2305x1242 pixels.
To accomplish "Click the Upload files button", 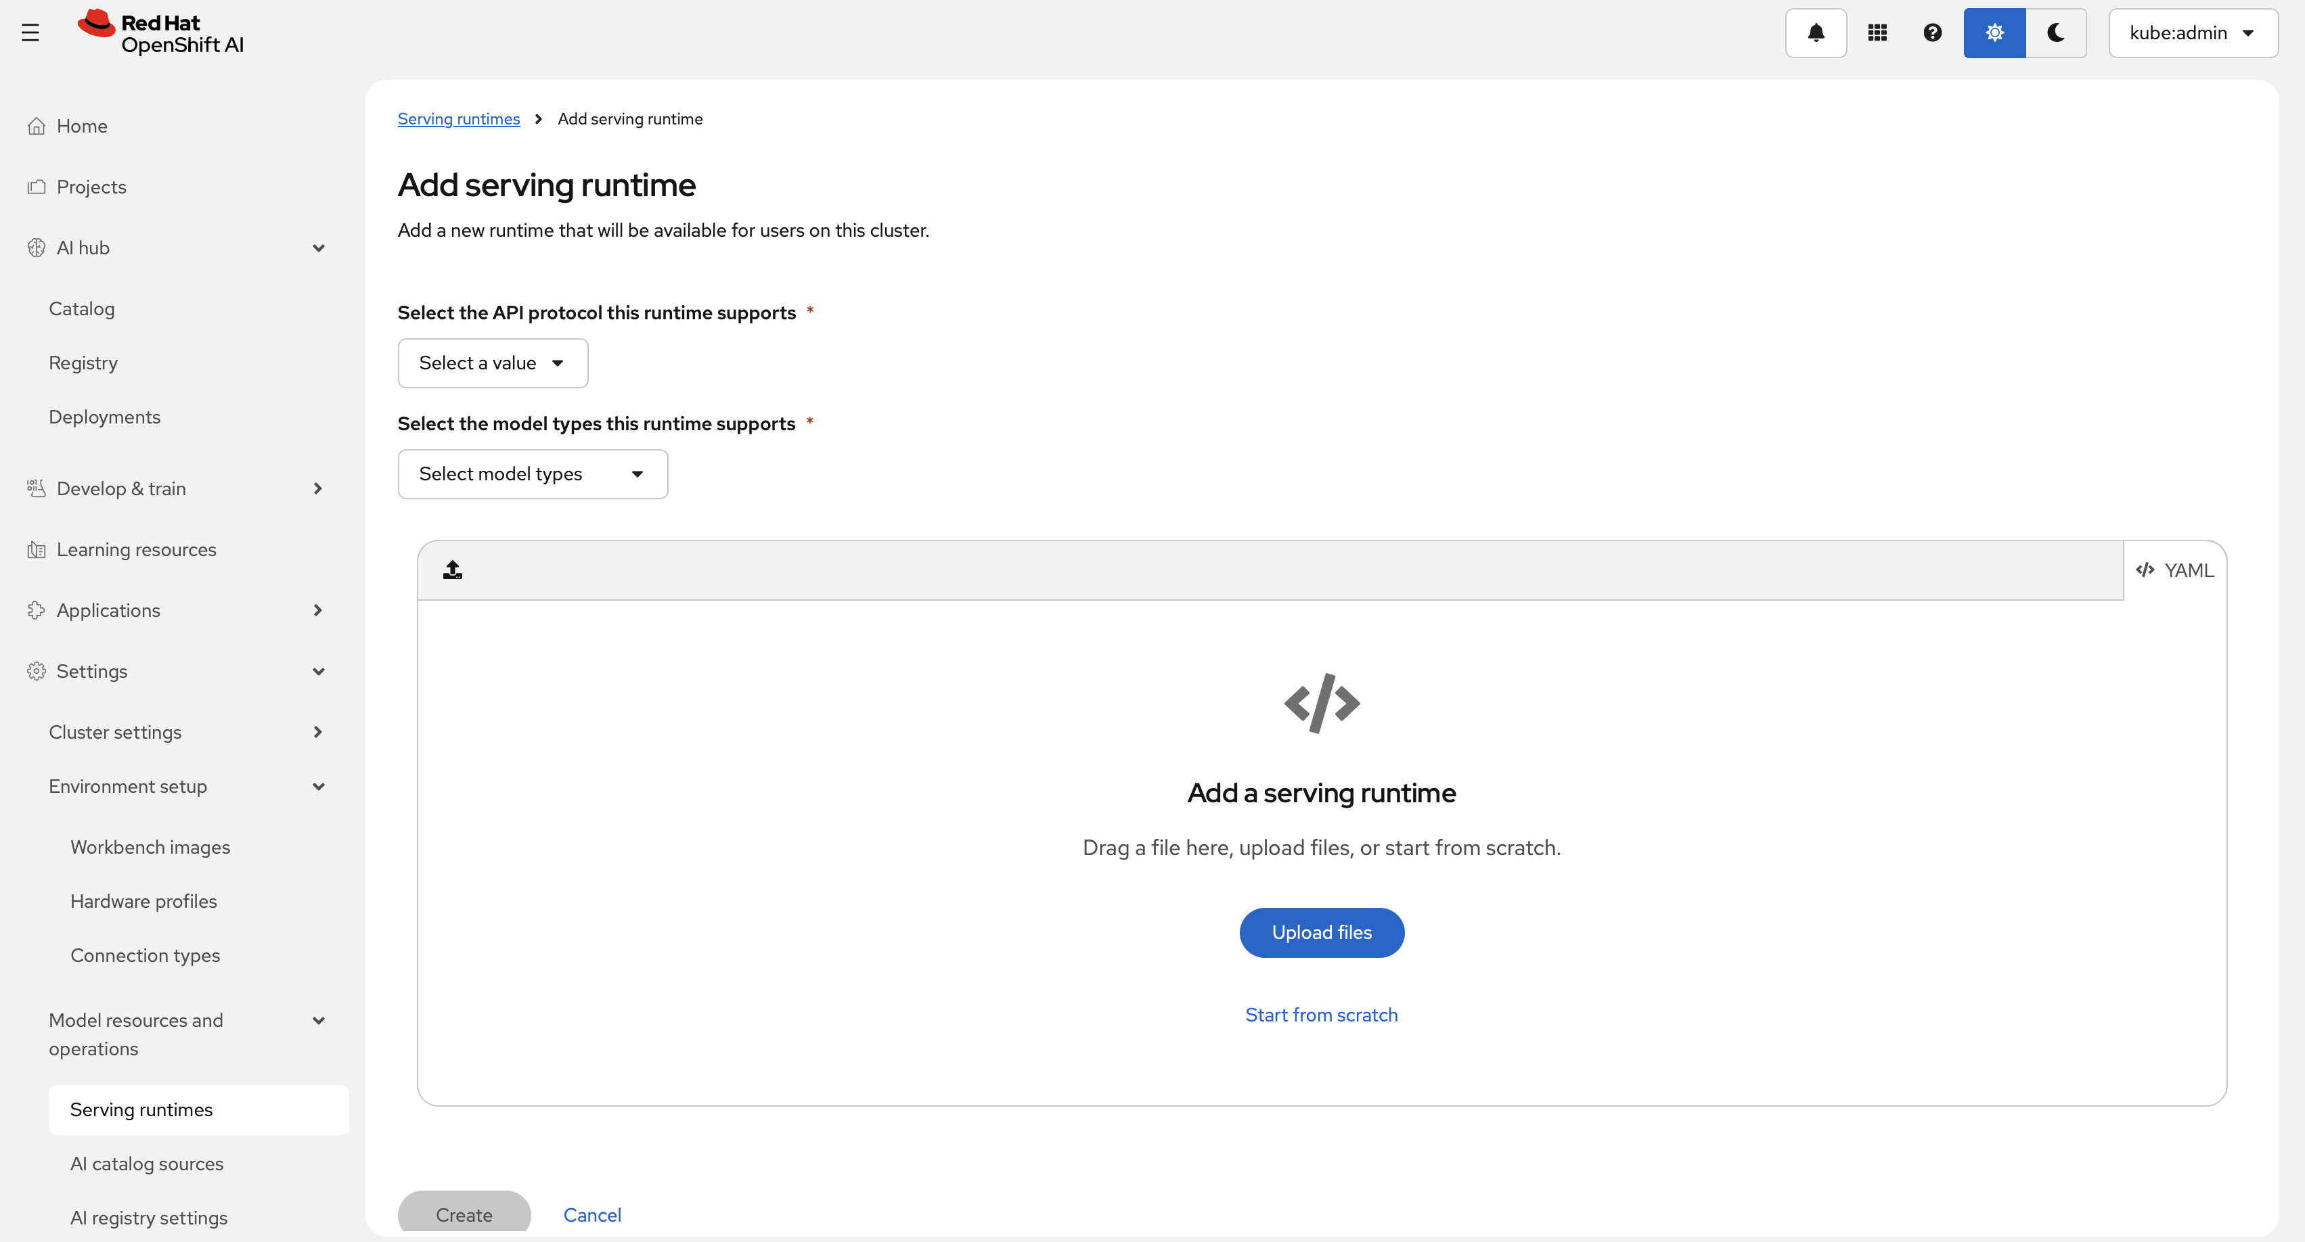I will coord(1321,933).
